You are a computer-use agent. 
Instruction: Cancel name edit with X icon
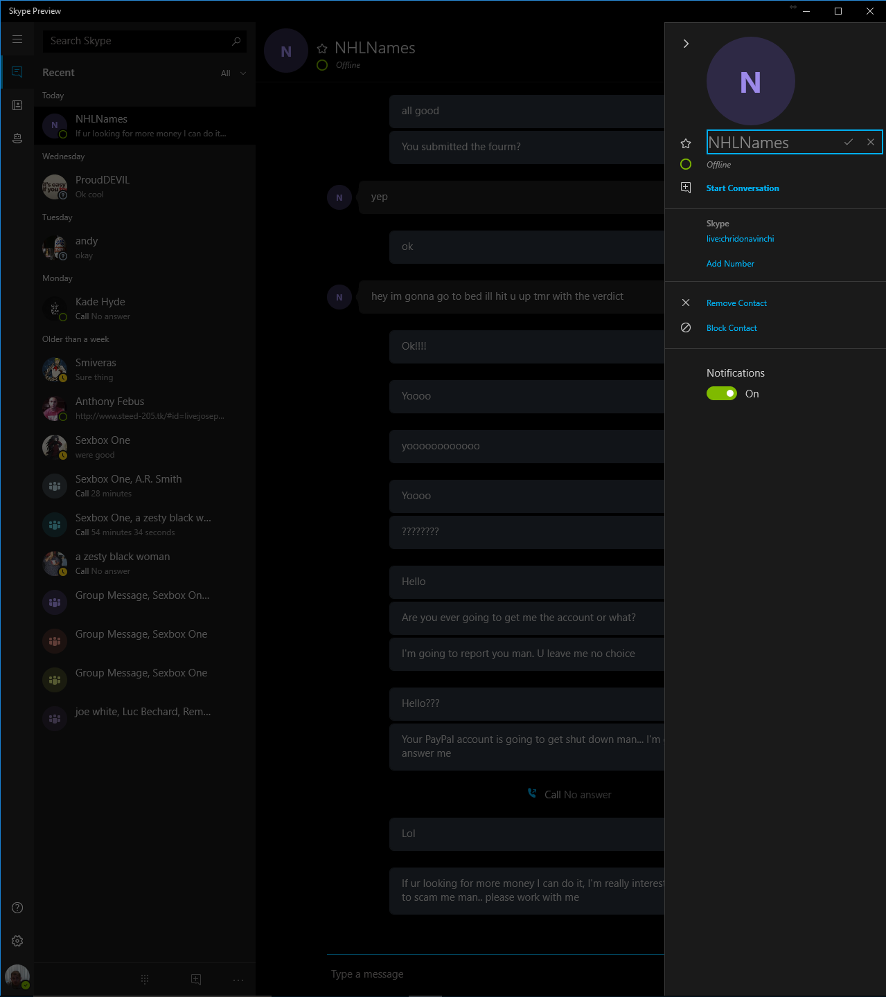871,142
